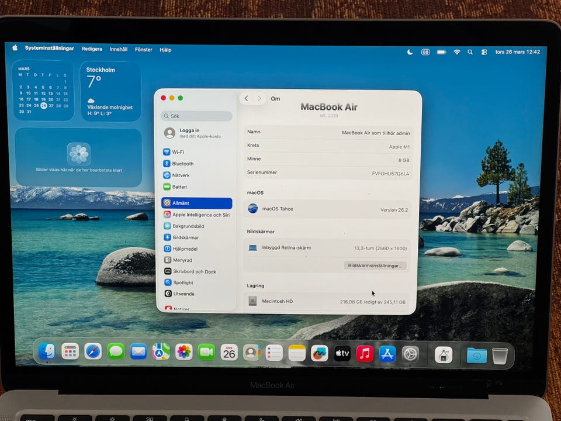Open Messages from the Dock

(x=116, y=351)
